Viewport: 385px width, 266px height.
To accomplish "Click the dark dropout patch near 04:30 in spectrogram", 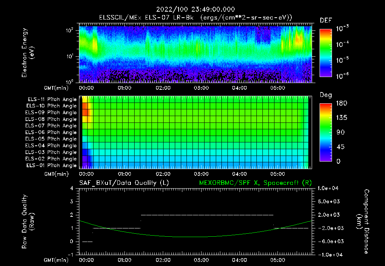I will 263,35.
